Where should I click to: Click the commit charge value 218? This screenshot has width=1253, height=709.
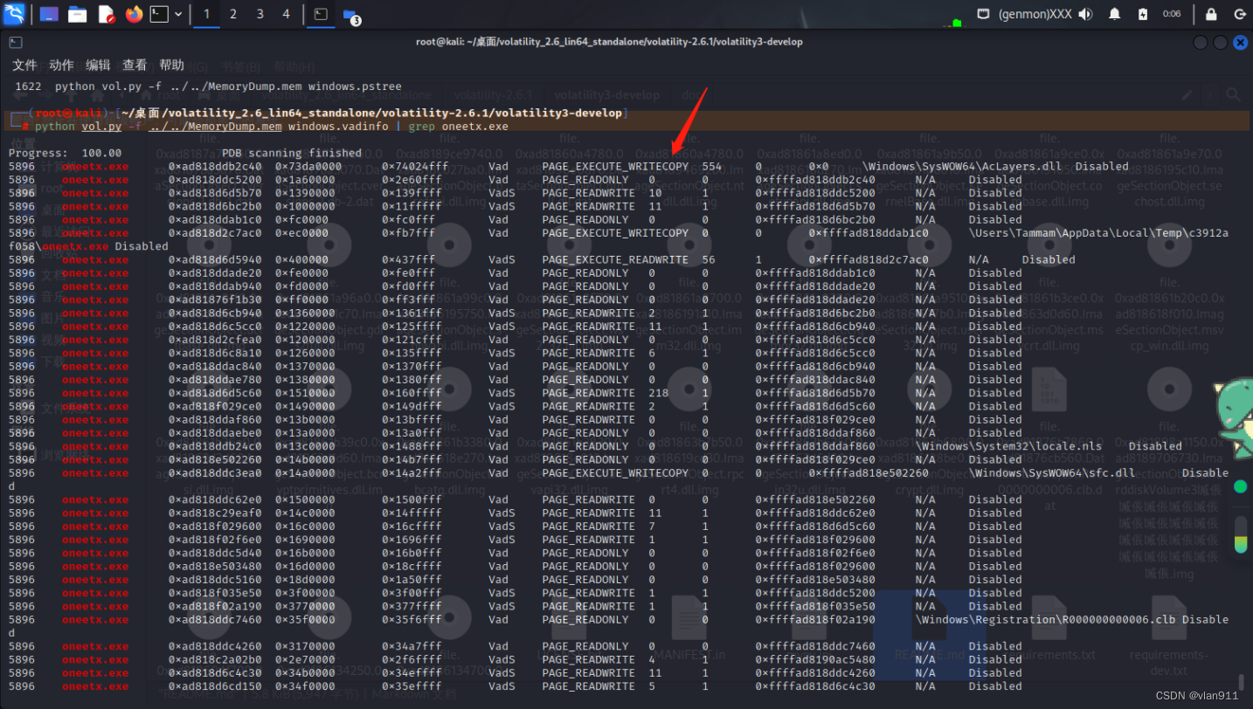pyautogui.click(x=659, y=393)
